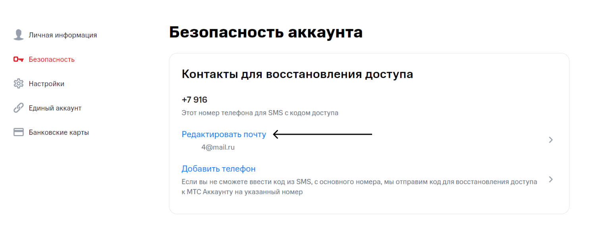
Task: Click the red key icon for Безопасность
Action: 19,59
